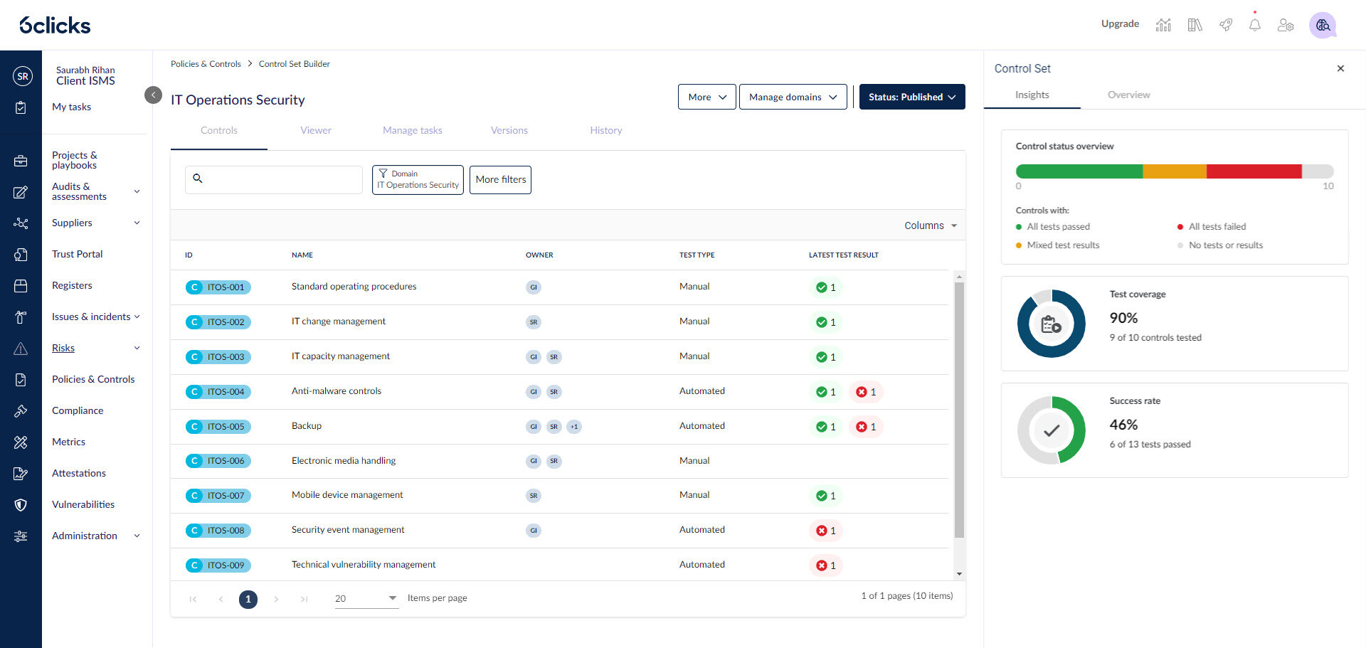Image resolution: width=1366 pixels, height=648 pixels.
Task: Open user settings icon in header
Action: (1285, 25)
